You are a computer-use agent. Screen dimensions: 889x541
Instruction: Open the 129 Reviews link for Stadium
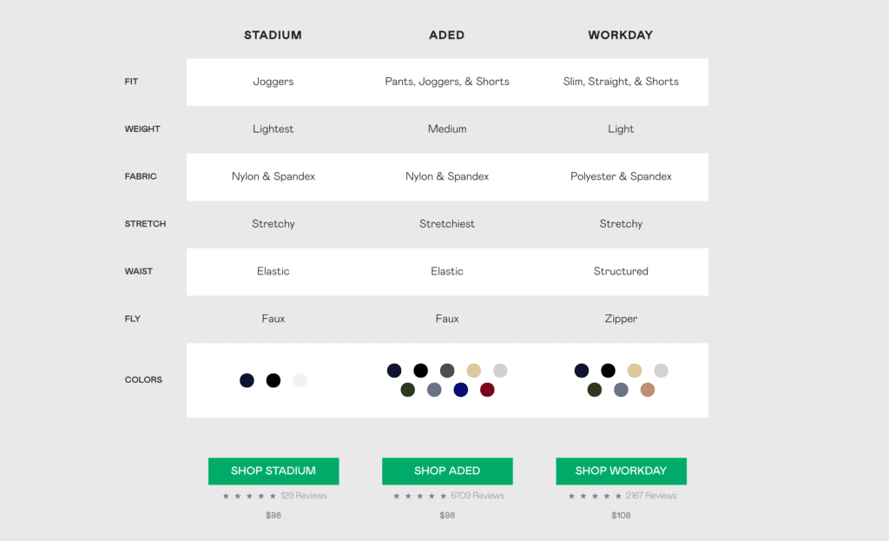coord(303,496)
